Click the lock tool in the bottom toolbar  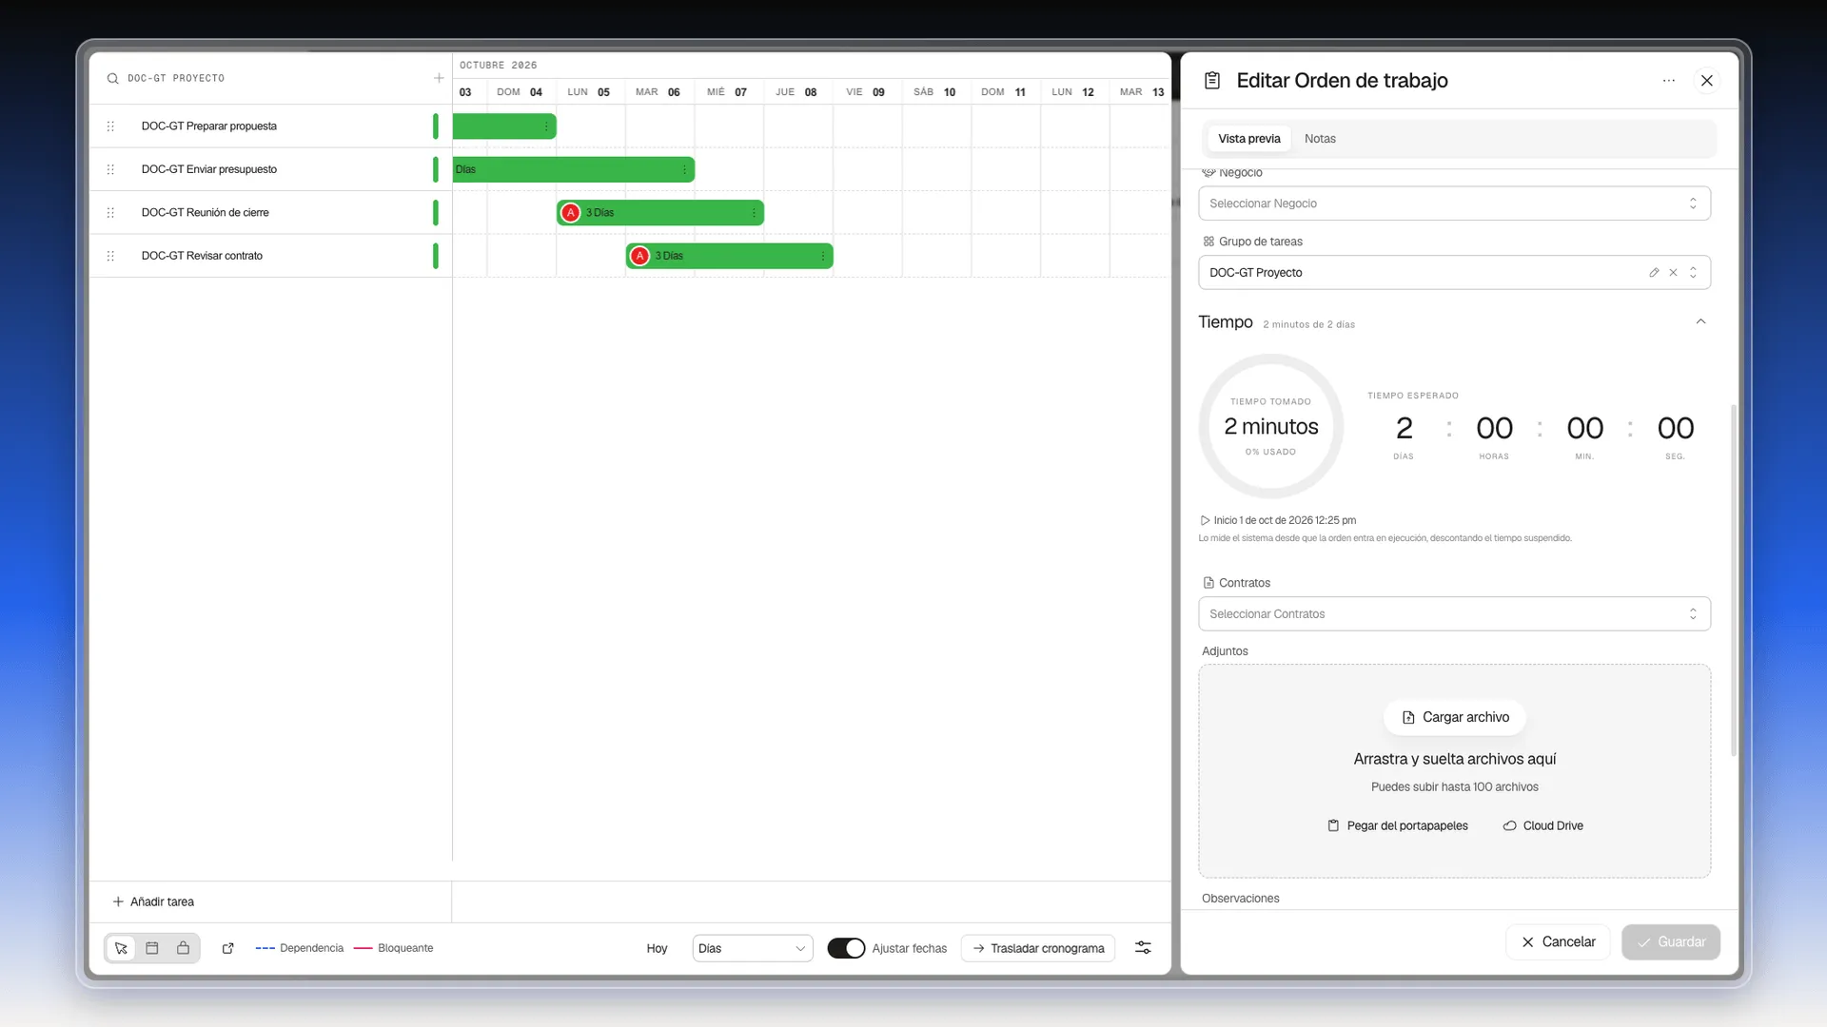pyautogui.click(x=183, y=948)
